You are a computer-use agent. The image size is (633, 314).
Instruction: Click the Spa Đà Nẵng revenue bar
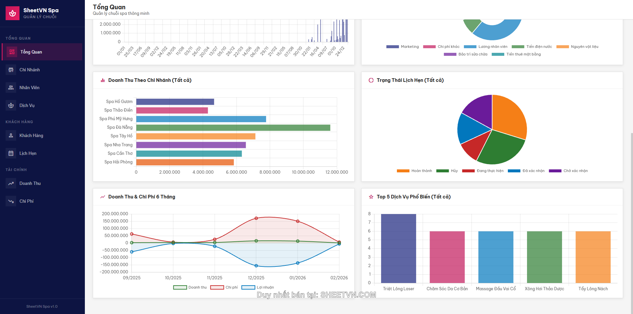(x=233, y=127)
